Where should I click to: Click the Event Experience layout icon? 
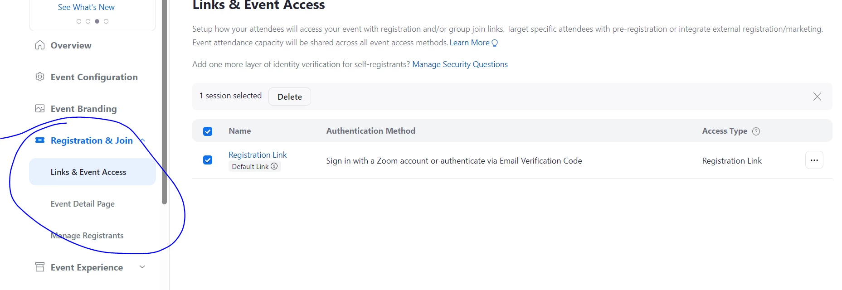pyautogui.click(x=40, y=267)
